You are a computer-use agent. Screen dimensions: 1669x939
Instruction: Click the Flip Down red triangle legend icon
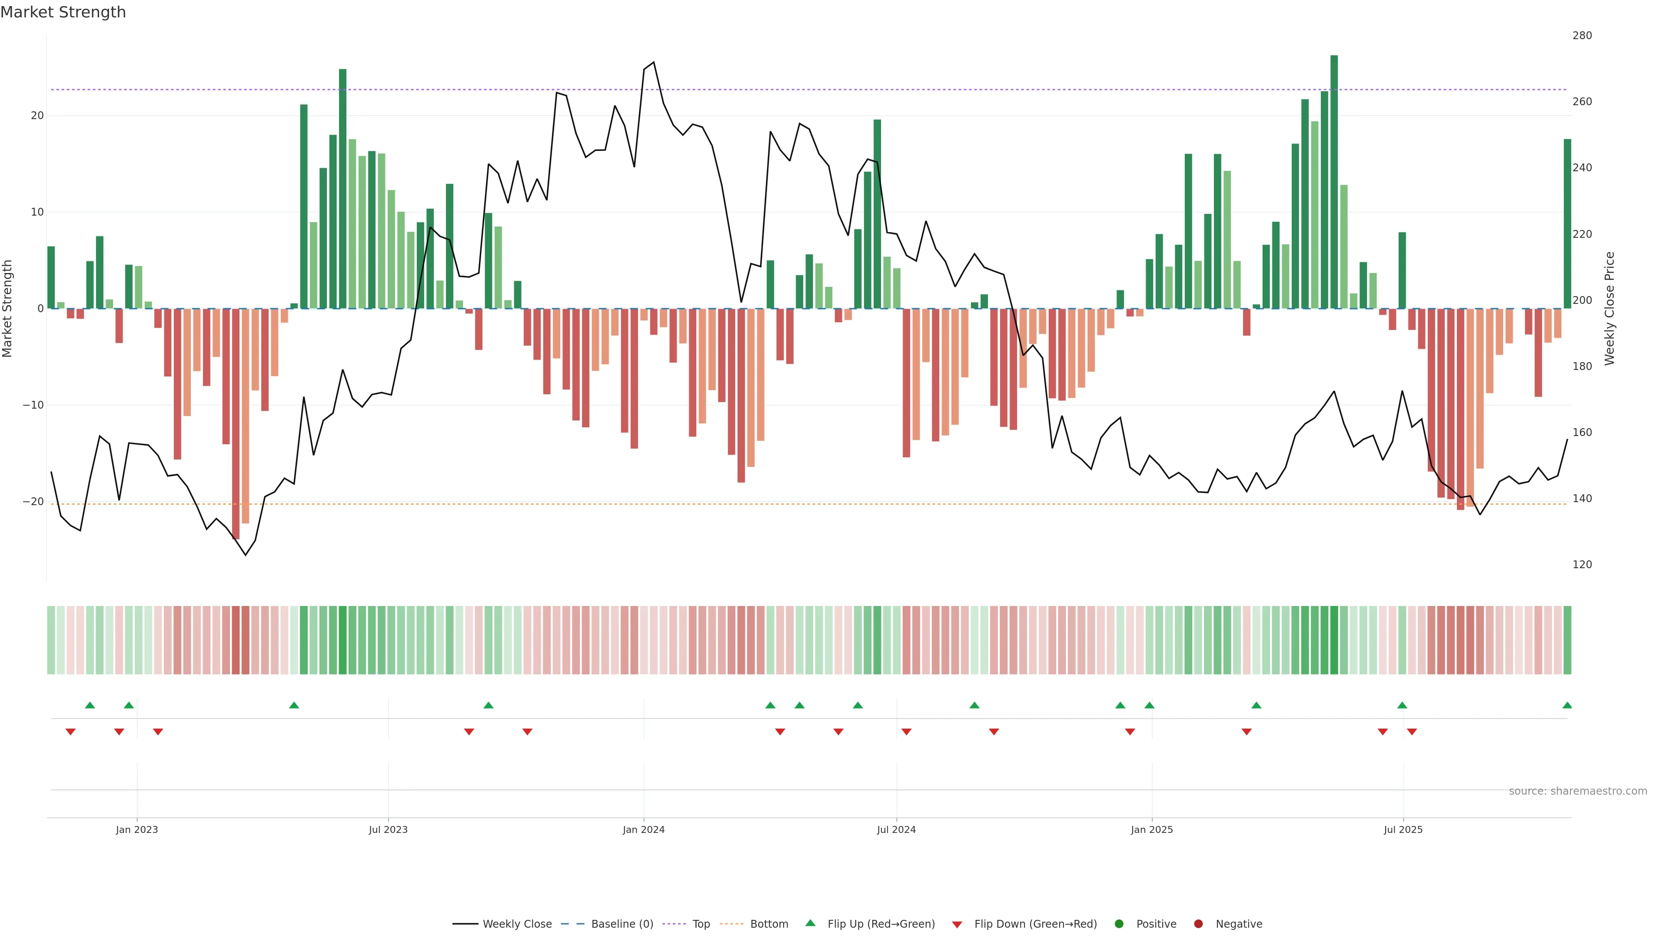coord(957,925)
